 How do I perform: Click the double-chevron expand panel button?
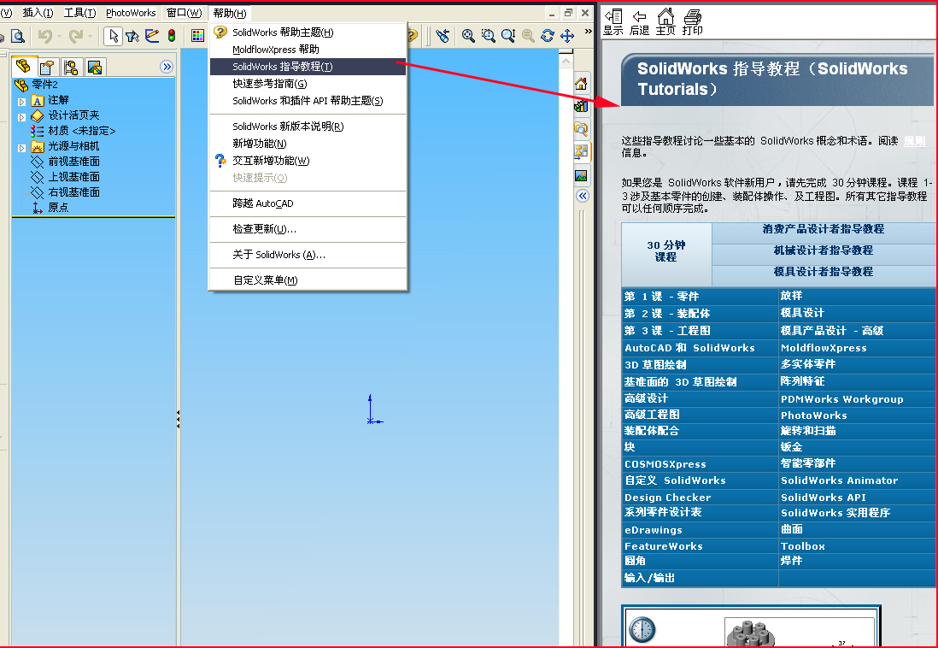pos(167,67)
